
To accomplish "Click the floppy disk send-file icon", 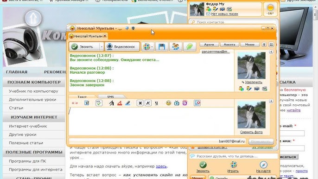I will (x=162, y=47).
